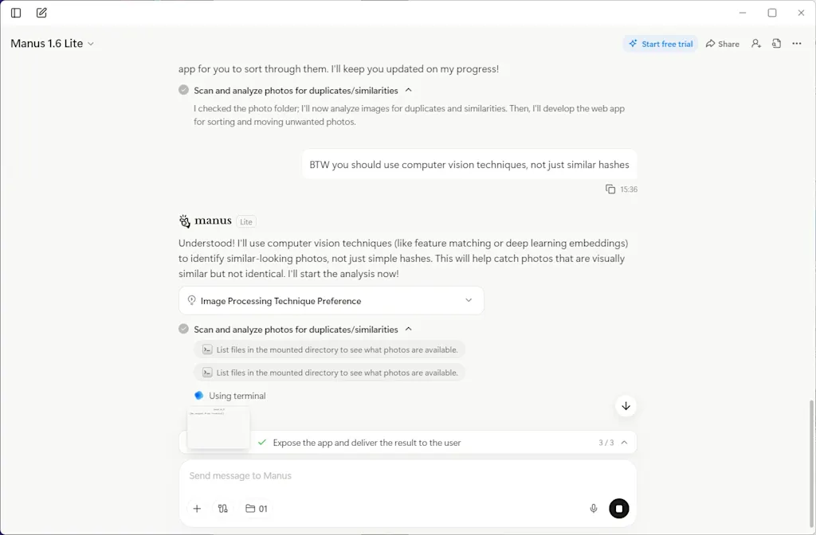
Task: Open the connectors icon beside plus
Action: coord(223,509)
